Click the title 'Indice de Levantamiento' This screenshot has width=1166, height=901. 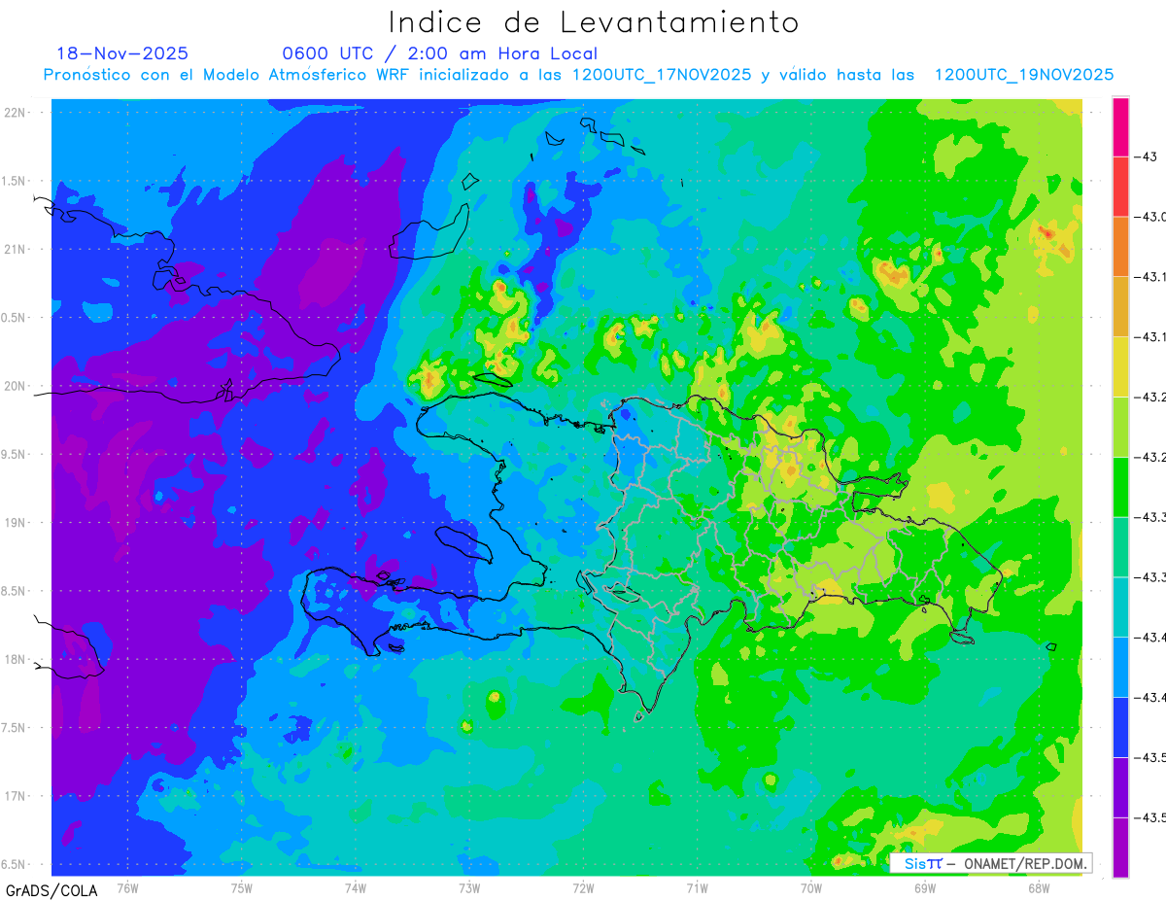(594, 21)
